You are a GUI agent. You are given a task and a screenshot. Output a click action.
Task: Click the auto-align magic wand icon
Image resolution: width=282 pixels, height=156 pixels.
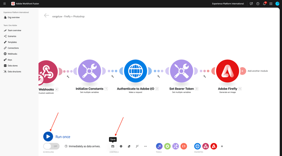tap(137, 146)
